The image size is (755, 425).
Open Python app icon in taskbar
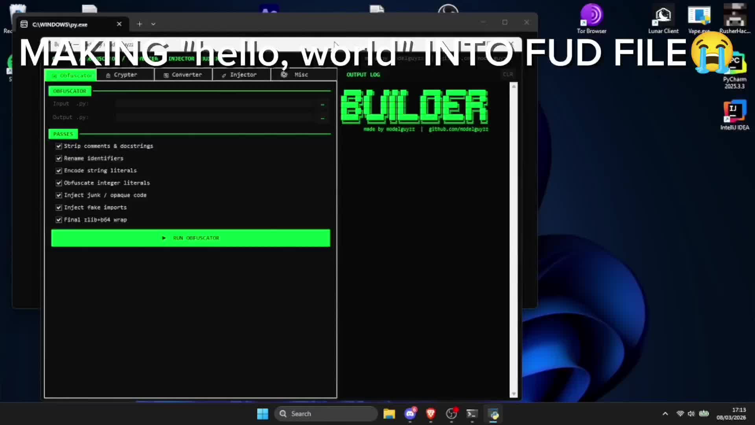493,414
